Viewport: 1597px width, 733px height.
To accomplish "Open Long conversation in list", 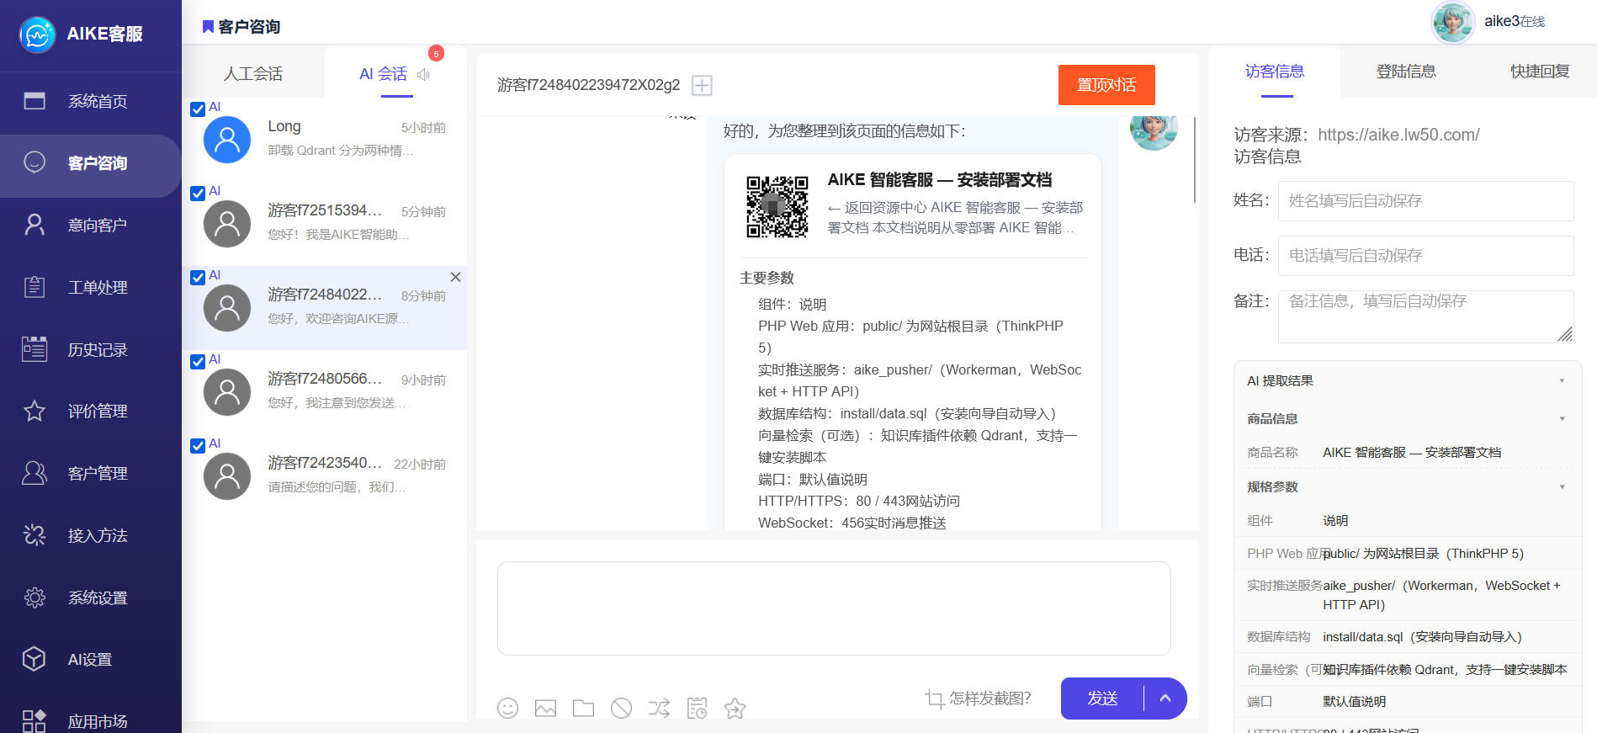I will tap(325, 140).
